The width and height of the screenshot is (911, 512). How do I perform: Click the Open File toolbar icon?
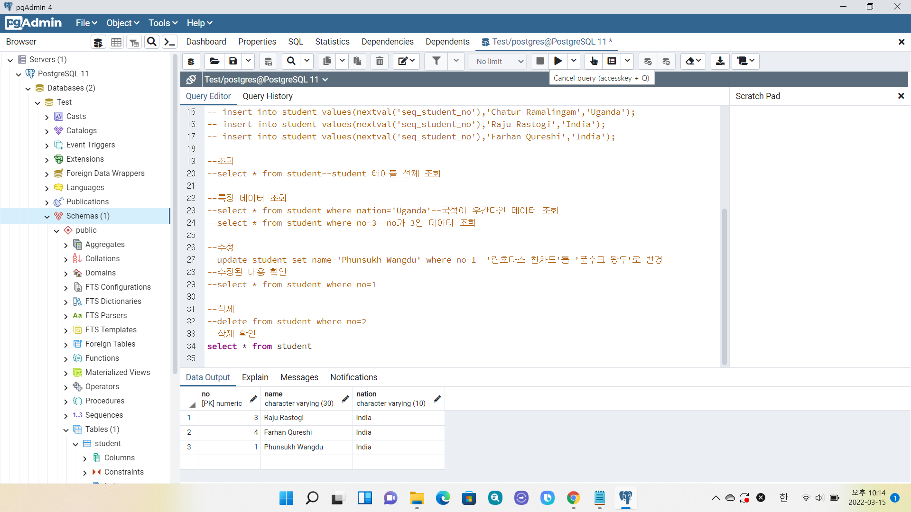click(x=214, y=61)
